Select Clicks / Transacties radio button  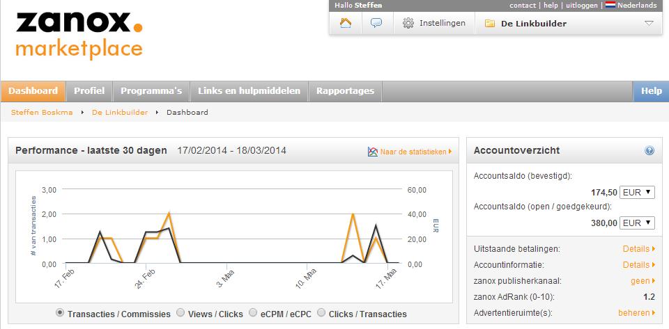(321, 313)
